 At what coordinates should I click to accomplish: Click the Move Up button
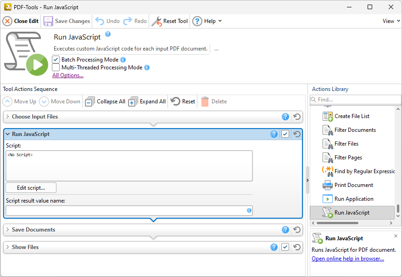coord(19,102)
